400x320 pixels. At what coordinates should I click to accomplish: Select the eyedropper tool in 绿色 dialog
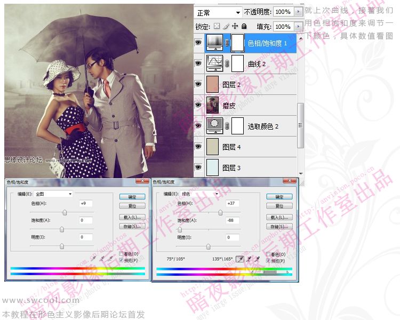[240, 259]
